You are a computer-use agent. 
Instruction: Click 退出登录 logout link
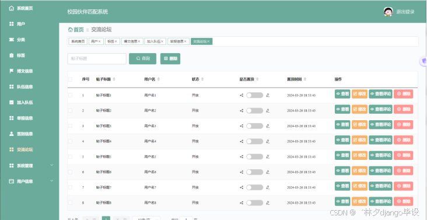click(405, 12)
